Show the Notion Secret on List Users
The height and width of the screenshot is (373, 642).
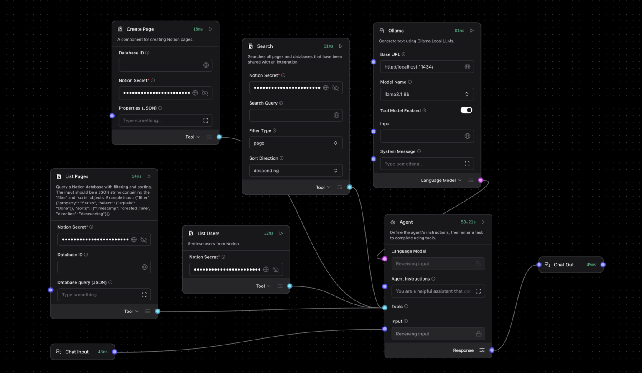point(275,269)
